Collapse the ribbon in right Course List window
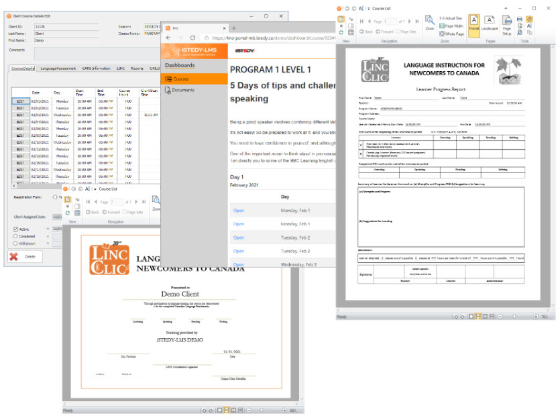 click(x=506, y=8)
